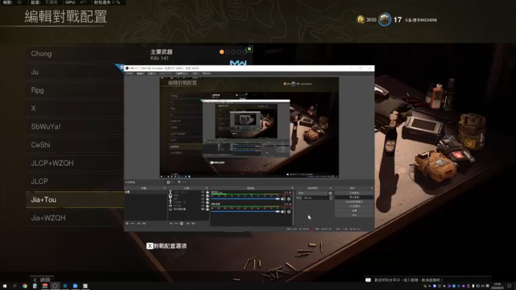
Task: Select primary weapon Kilo 141
Action: [x=161, y=55]
